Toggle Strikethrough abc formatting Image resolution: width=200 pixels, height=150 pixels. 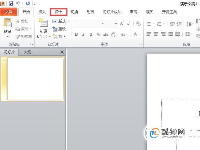tap(106, 34)
